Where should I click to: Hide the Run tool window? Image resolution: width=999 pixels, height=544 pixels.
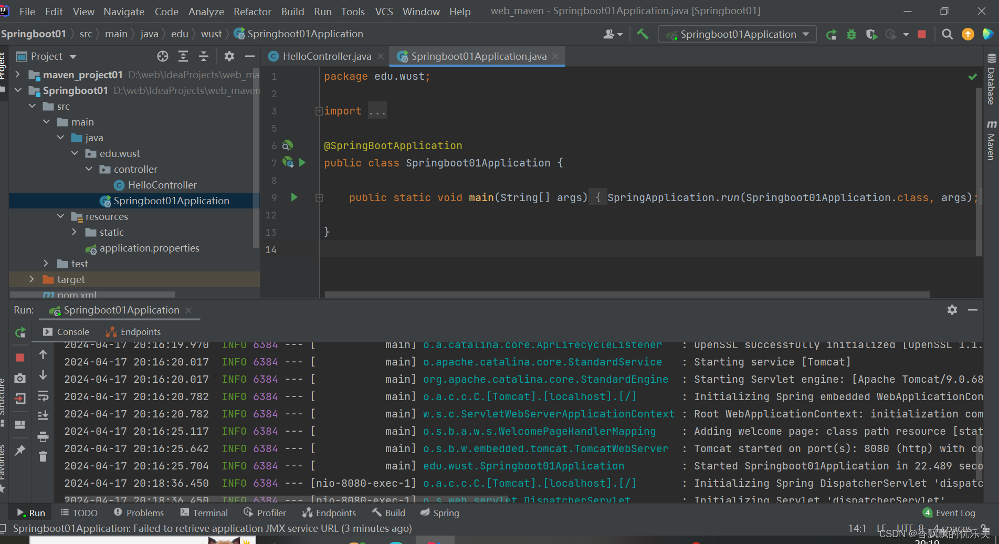[x=973, y=310]
